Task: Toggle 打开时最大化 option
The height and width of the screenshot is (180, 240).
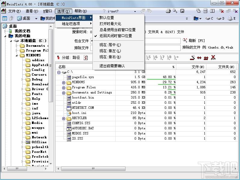Action: tap(110, 24)
